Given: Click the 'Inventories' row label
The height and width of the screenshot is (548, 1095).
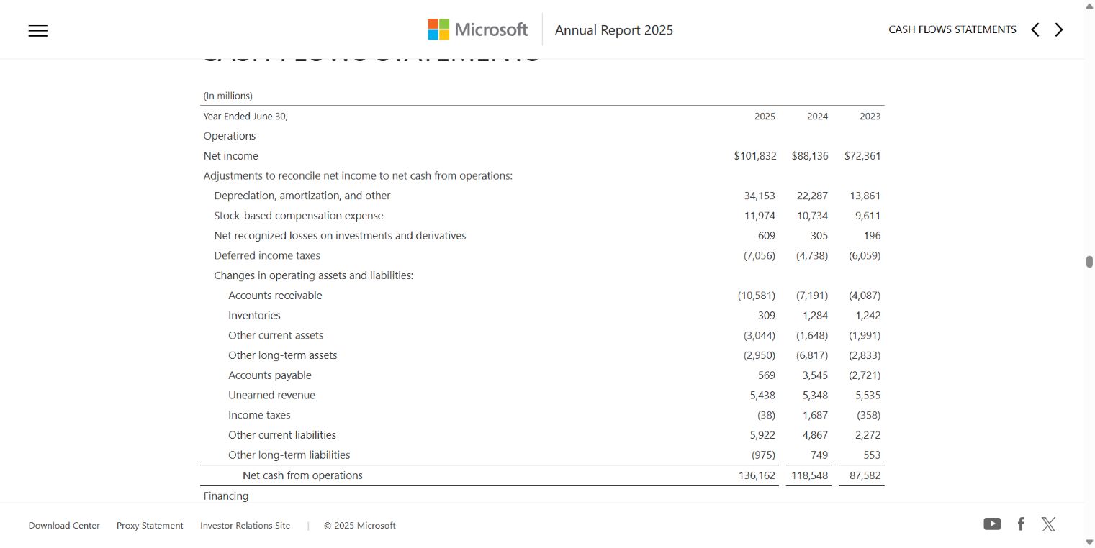Looking at the screenshot, I should [x=254, y=316].
